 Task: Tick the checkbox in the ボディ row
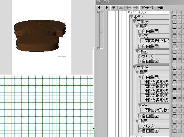[x=175, y=17]
